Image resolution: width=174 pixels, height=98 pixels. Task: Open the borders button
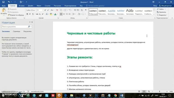point(83,14)
